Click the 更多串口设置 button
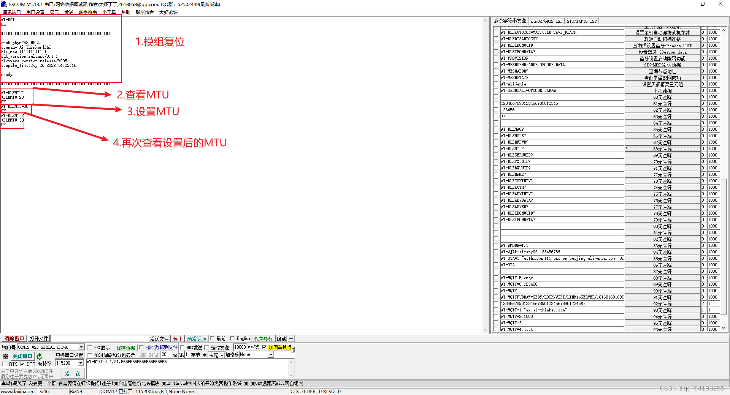This screenshot has height=395, width=730. click(69, 355)
